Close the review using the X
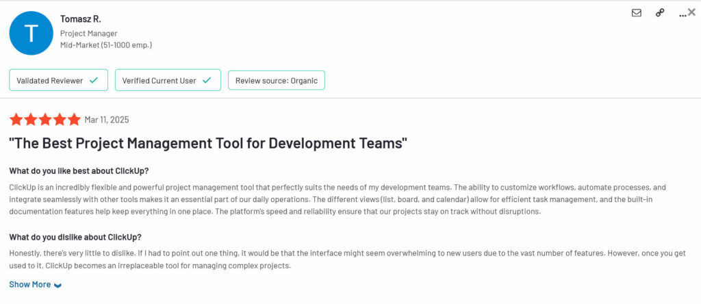The height and width of the screenshot is (304, 701). click(691, 12)
